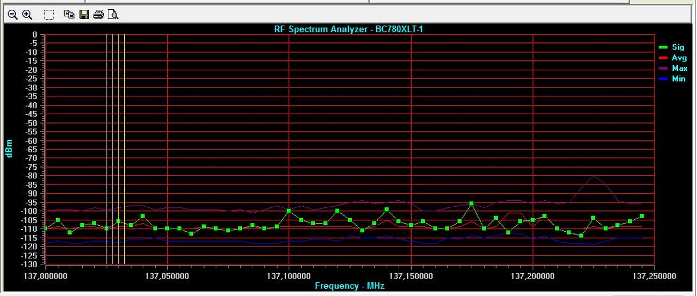This screenshot has width=697, height=296.
Task: Click the -130 dBm axis value
Action: (29, 264)
